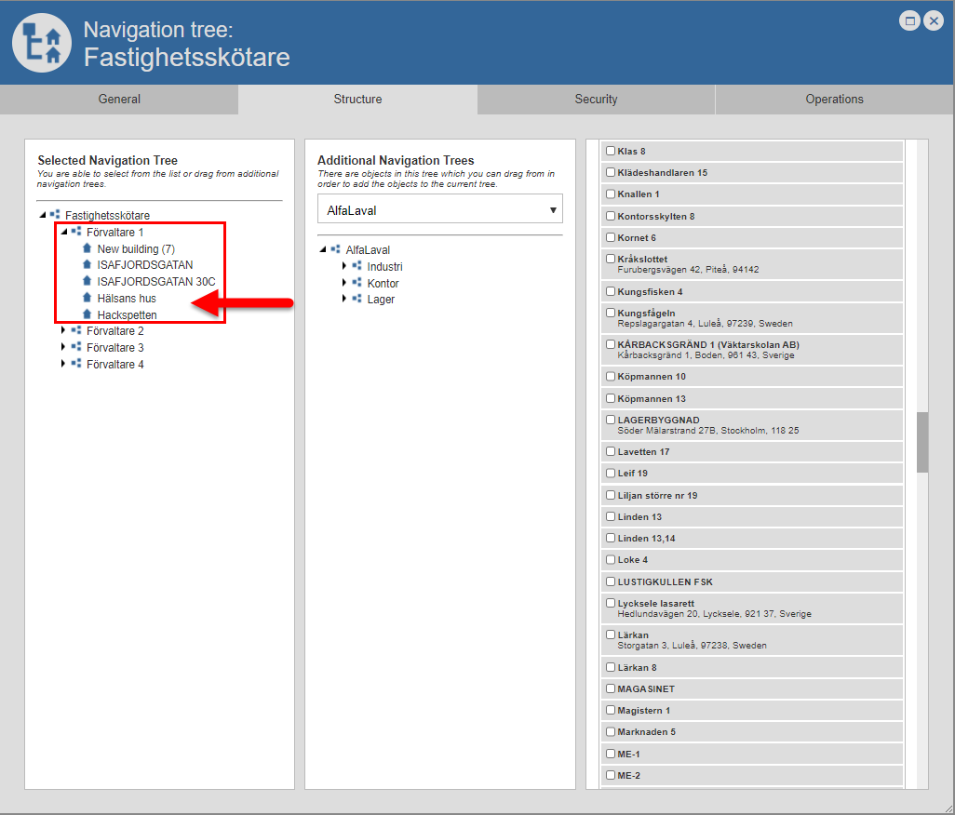Click house icon beside Hackspetten
955x815 pixels.
point(87,314)
